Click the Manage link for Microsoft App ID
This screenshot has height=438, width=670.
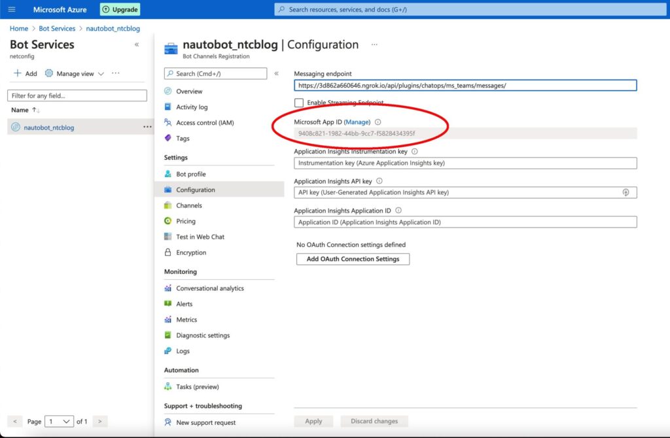pos(357,122)
